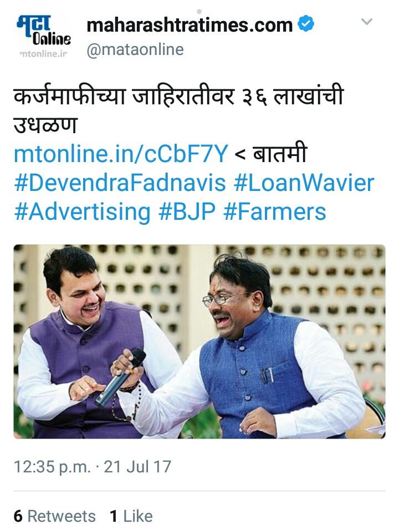Open the #BJP hashtag
Viewport: 399px width, 529px height.
pyautogui.click(x=187, y=212)
